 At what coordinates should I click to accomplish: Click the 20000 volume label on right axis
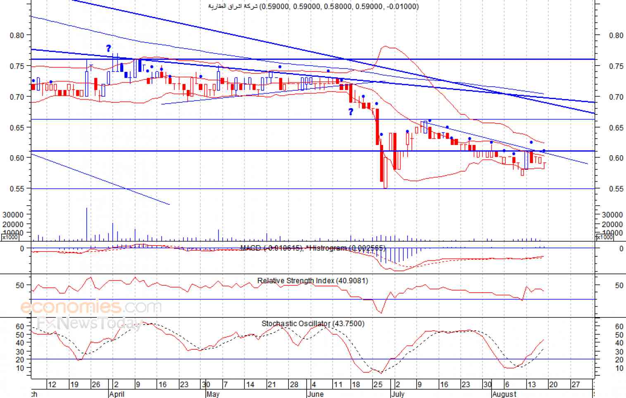(612, 224)
